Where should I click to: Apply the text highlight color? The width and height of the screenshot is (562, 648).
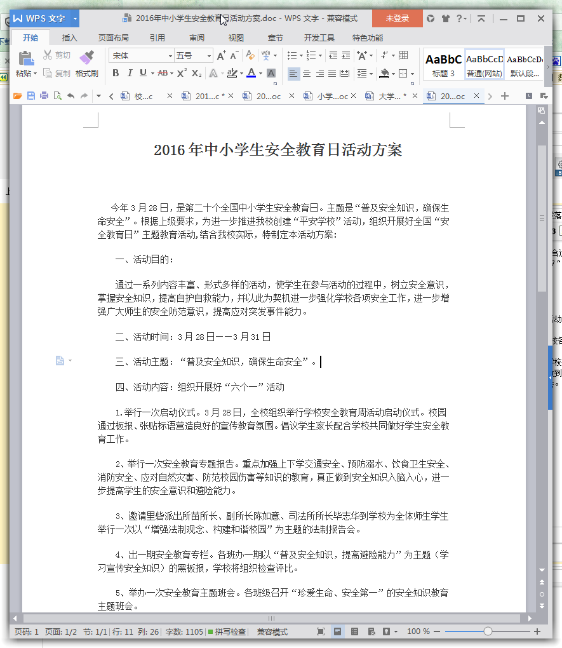tap(232, 74)
